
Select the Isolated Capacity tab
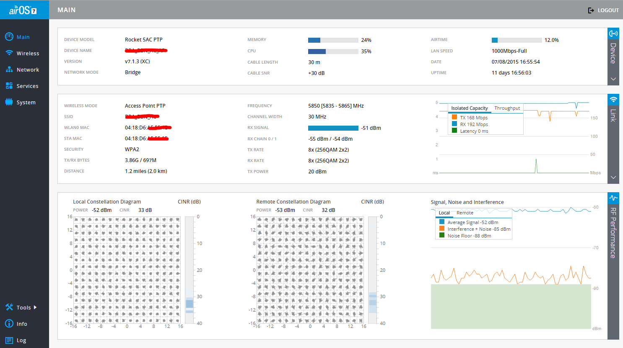pyautogui.click(x=469, y=108)
